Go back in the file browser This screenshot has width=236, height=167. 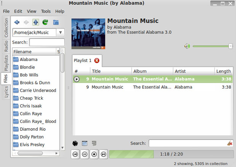click(x=17, y=22)
